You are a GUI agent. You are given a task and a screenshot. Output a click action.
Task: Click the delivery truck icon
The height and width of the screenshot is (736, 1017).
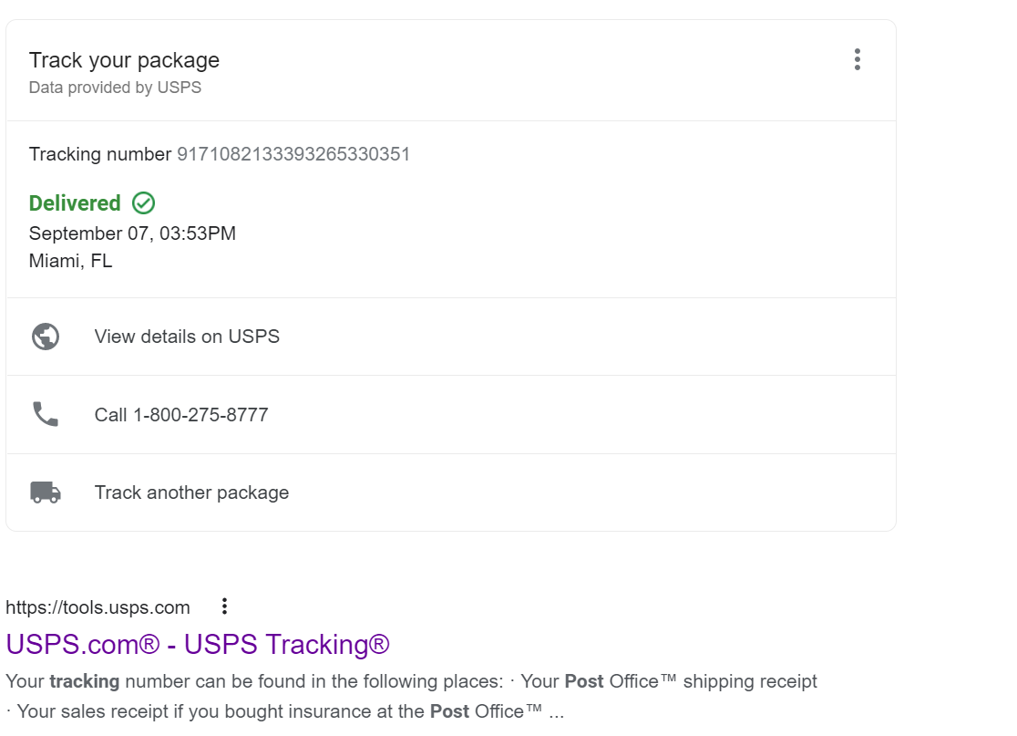click(x=46, y=492)
